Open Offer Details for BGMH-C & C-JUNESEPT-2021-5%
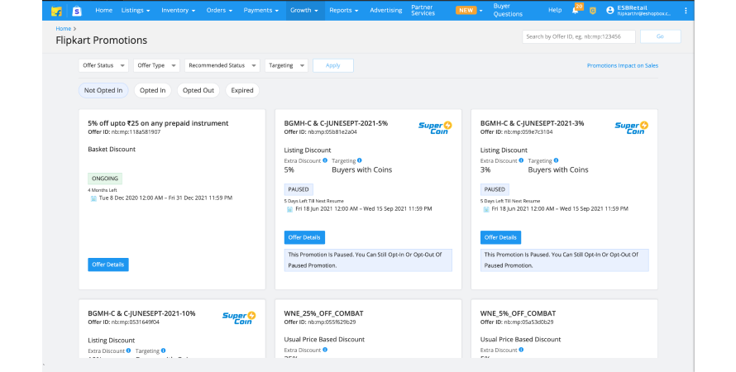The height and width of the screenshot is (372, 736). [x=304, y=237]
